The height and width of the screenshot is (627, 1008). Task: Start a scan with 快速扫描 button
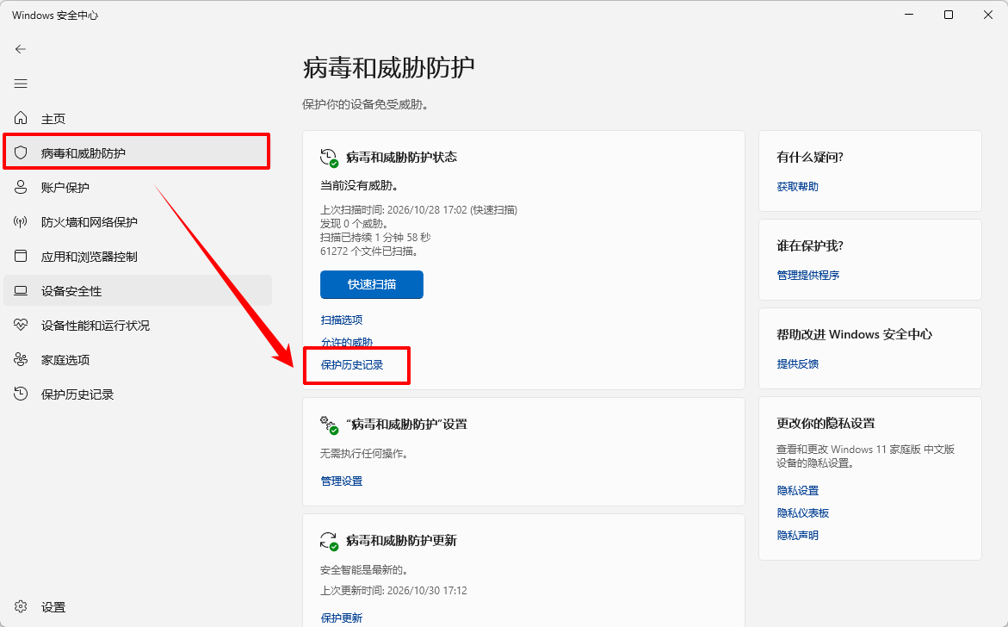tap(372, 284)
